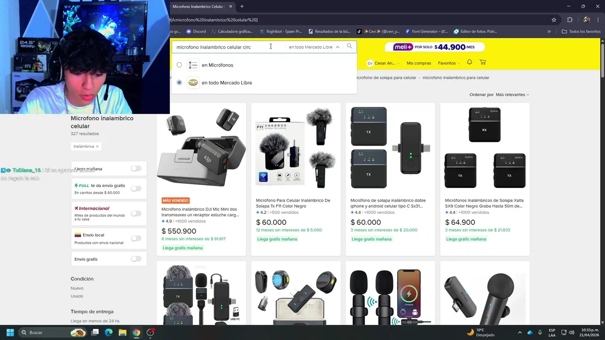Open the Windows Start menu
The width and height of the screenshot is (605, 340).
point(10,332)
